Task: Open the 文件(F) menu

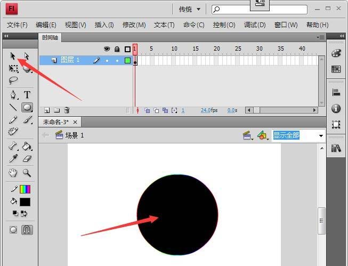Action: (17, 25)
